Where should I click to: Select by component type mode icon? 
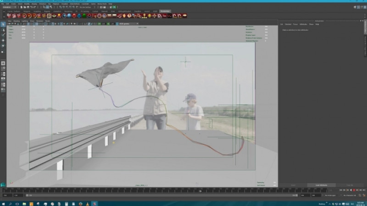[x=51, y=7]
